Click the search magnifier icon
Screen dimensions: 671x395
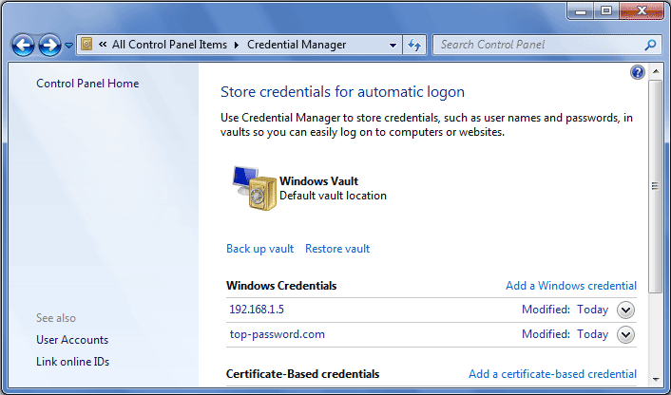coord(651,45)
